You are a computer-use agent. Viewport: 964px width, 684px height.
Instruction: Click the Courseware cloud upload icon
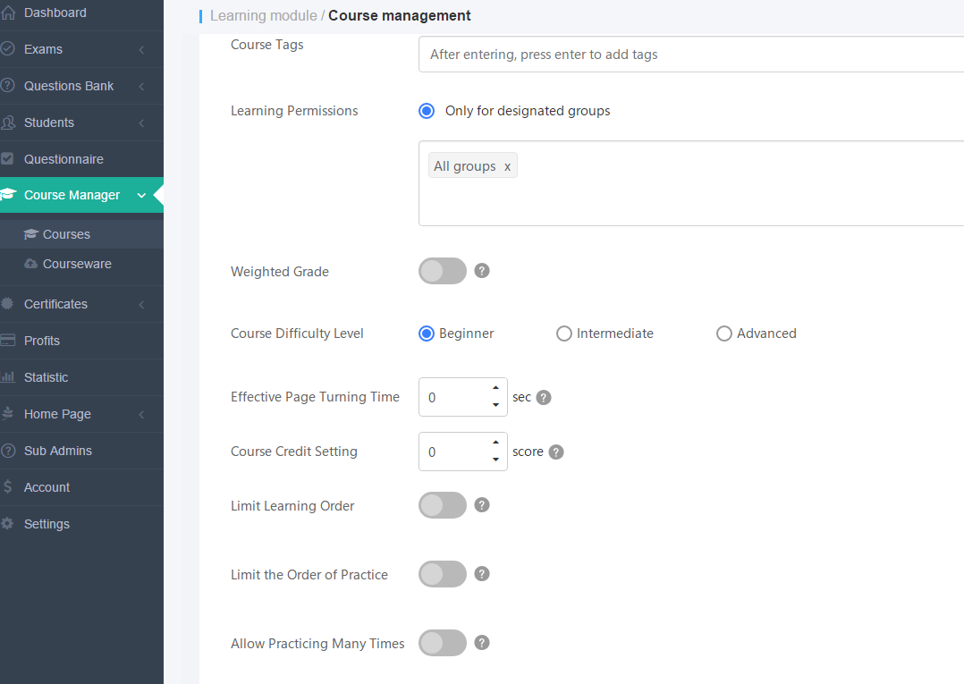pyautogui.click(x=30, y=264)
